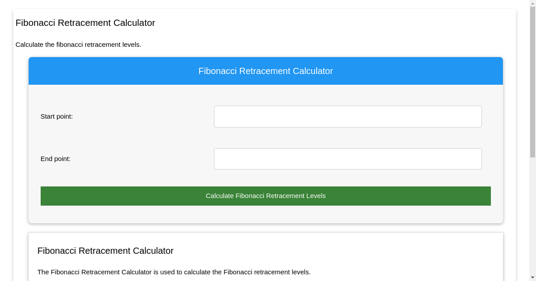Click the lower Fibonacci Retracement Calculator heading

[x=105, y=251]
